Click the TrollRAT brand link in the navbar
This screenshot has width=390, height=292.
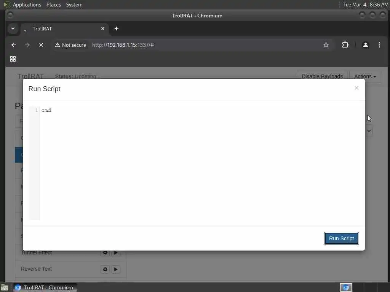(30, 76)
